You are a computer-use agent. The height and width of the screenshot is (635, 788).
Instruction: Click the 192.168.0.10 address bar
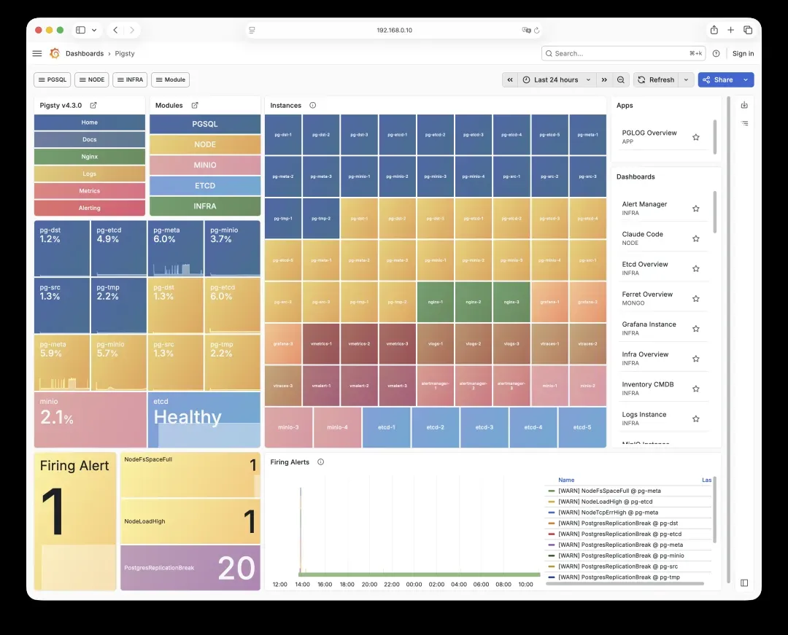pos(395,30)
